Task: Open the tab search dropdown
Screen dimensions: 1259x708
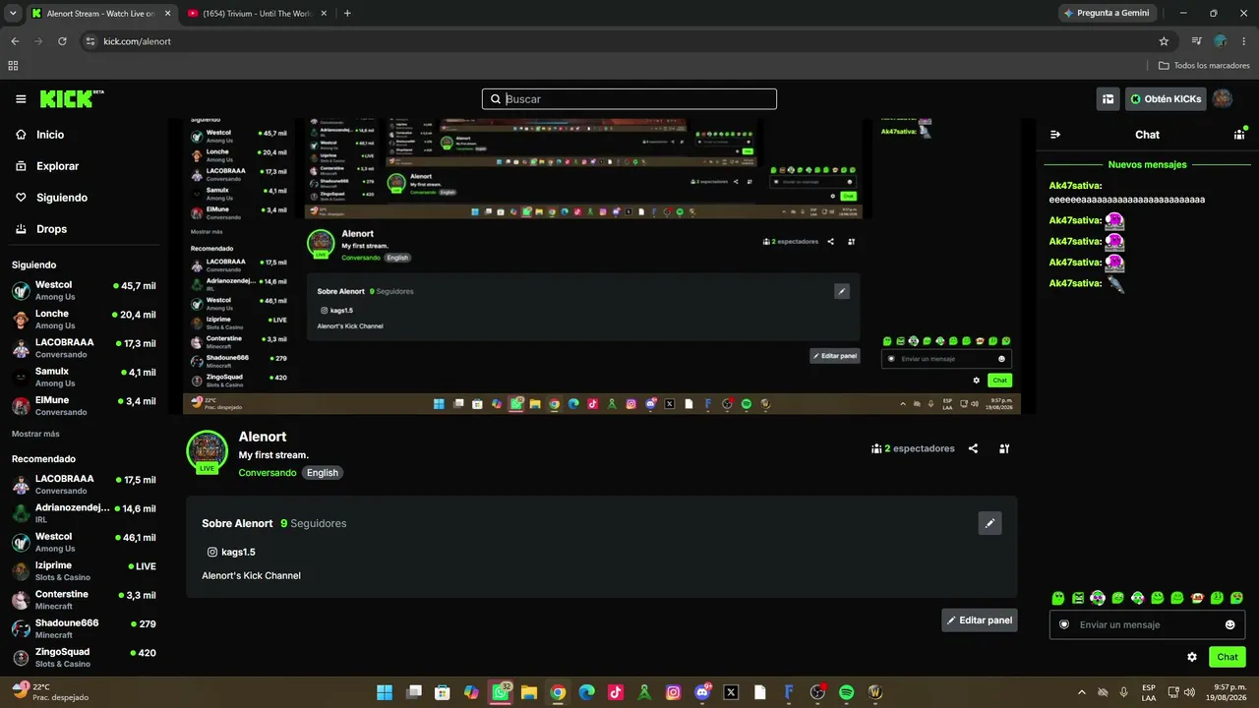Action: [x=13, y=14]
